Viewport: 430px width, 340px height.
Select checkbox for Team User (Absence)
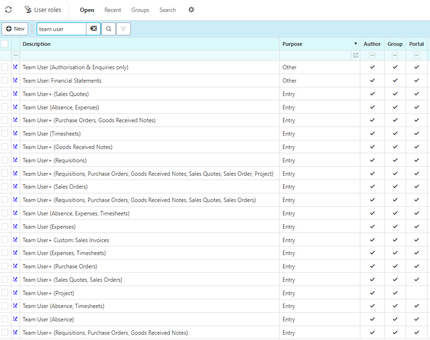tap(5, 319)
